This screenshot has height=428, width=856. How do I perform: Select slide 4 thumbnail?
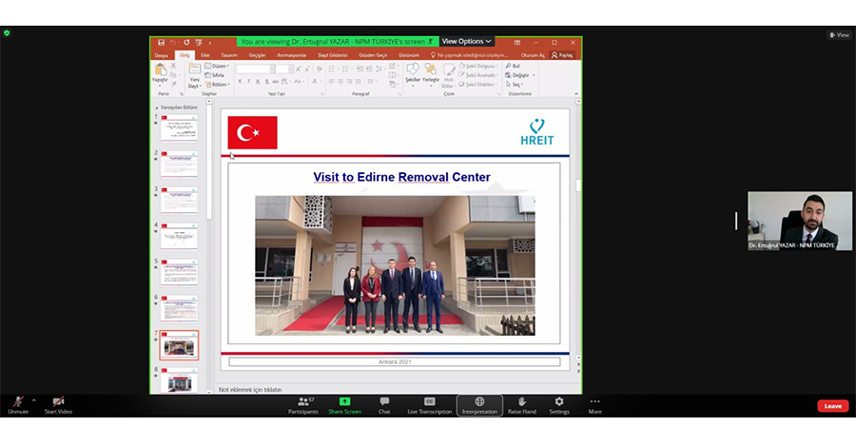pyautogui.click(x=179, y=237)
